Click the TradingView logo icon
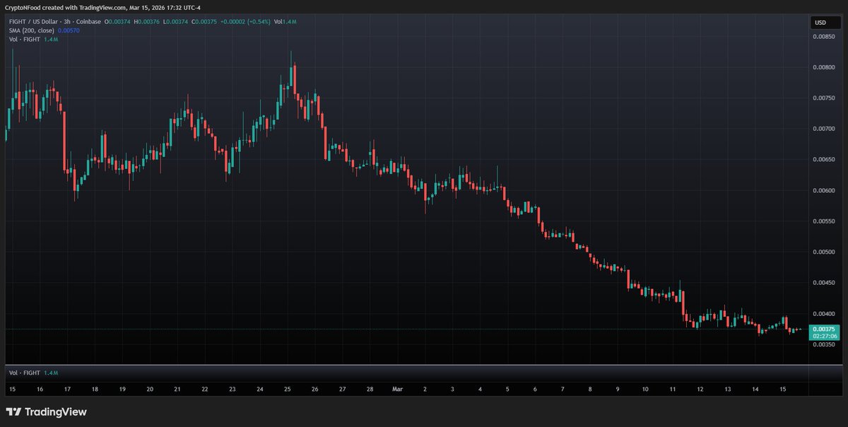Screen dimensions: 848x427 (13, 411)
